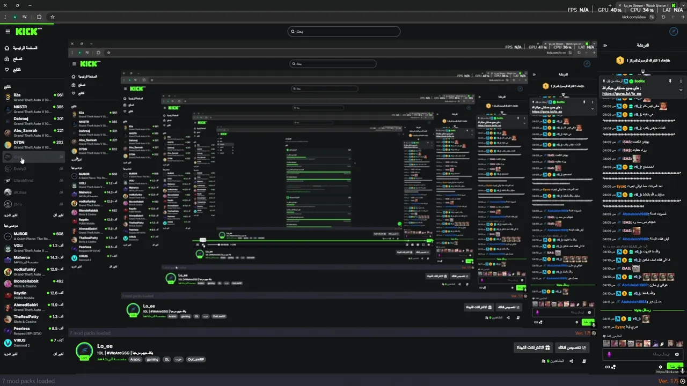
Task: Select the 'Arabic' tag under the largest Lo_ee name
Action: 135,359
